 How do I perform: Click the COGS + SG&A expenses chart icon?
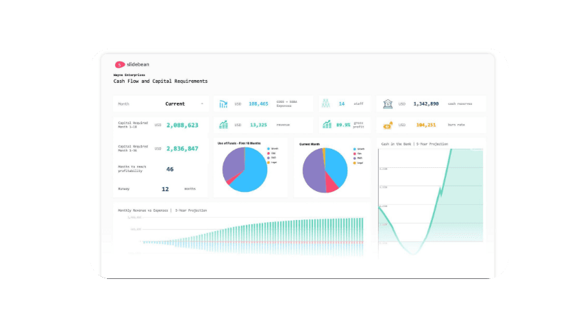pos(223,104)
